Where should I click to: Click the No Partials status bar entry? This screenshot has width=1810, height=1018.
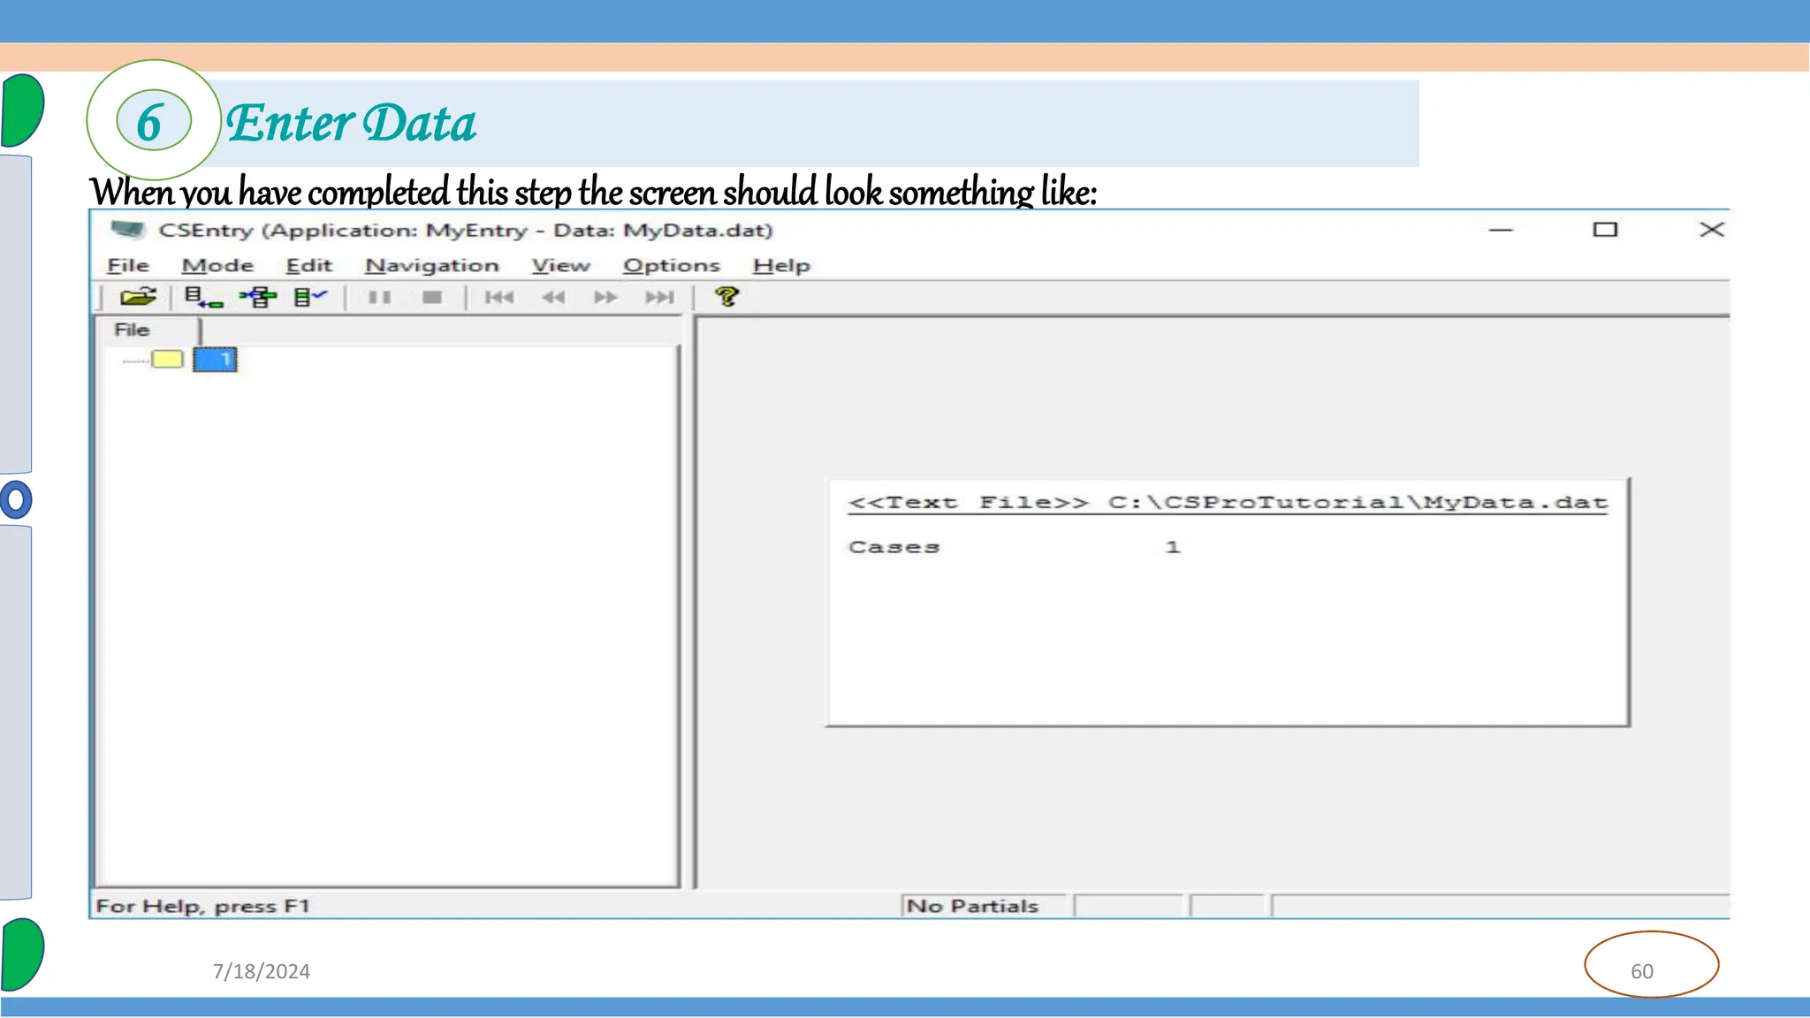pos(972,906)
